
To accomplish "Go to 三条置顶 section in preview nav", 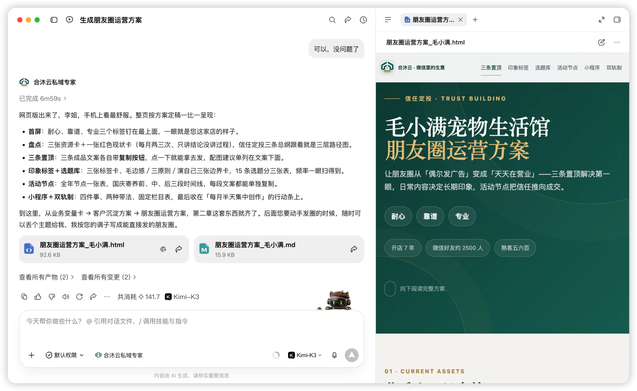I will pyautogui.click(x=491, y=68).
